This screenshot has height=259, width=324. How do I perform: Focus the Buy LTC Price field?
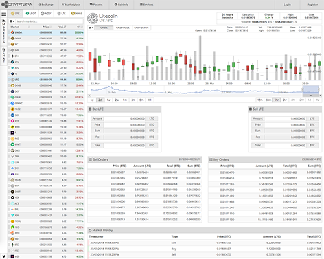point(124,125)
